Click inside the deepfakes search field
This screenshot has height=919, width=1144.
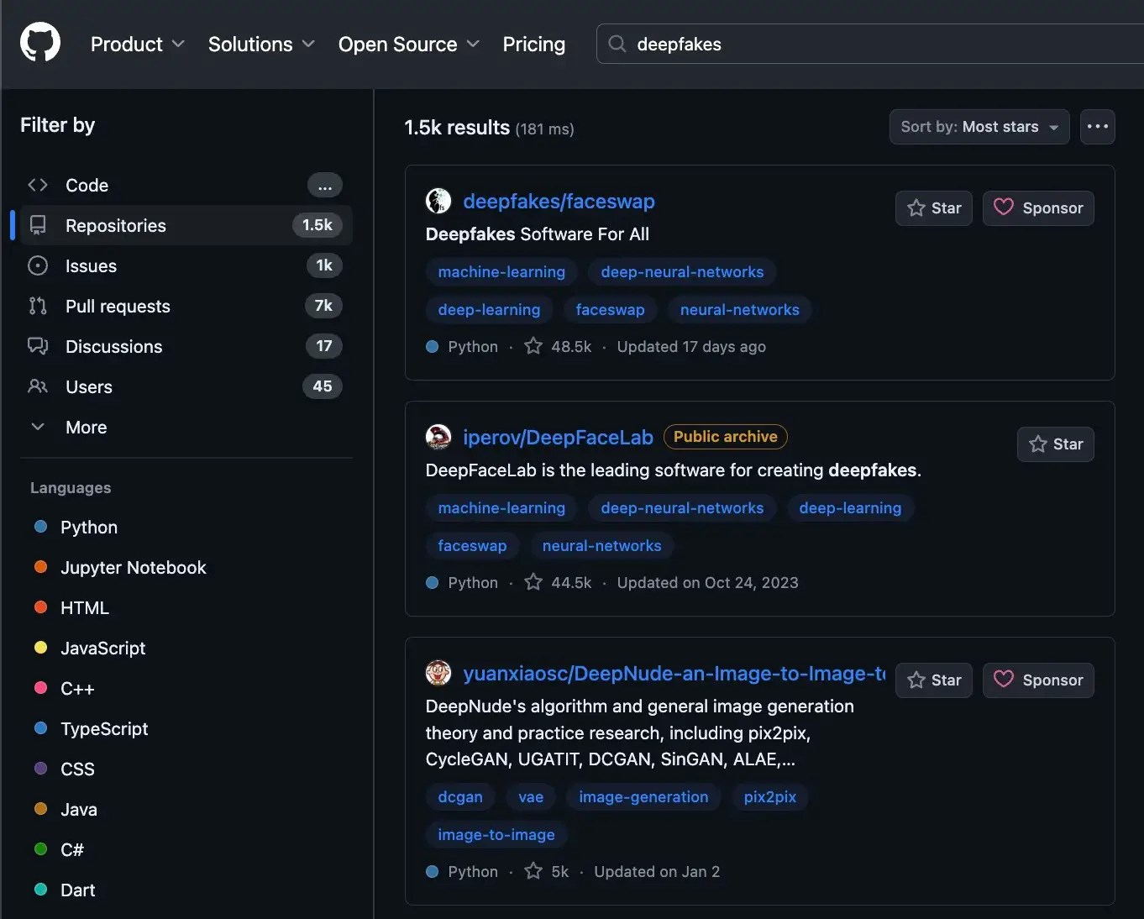(756, 44)
